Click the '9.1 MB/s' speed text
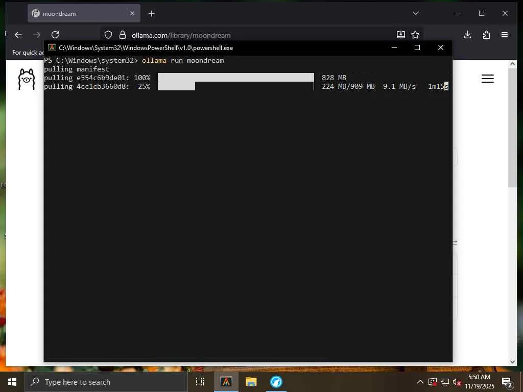The width and height of the screenshot is (523, 392). click(399, 86)
